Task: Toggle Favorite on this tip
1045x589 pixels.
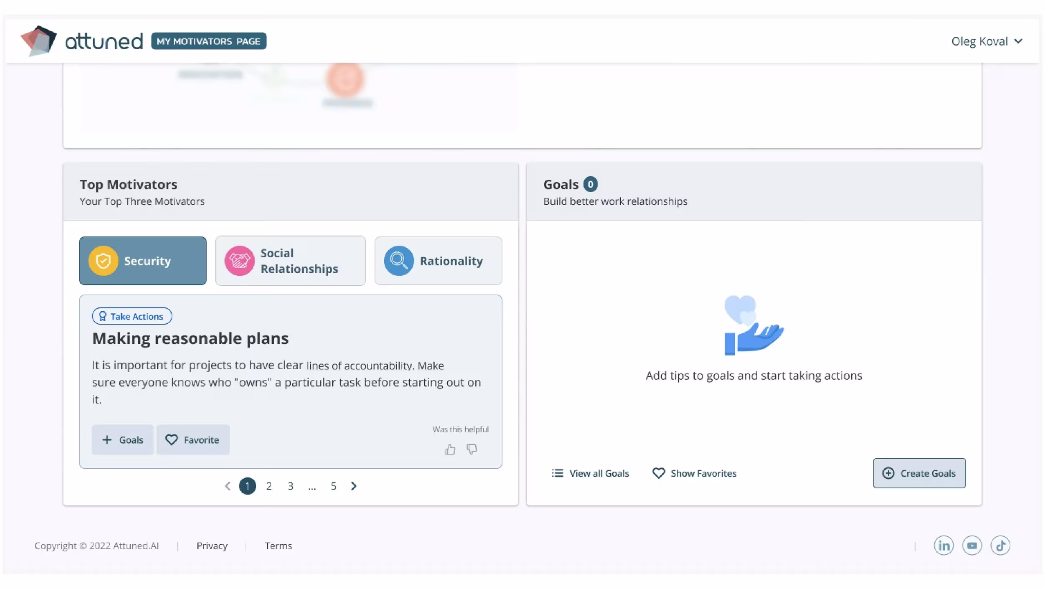Action: [x=193, y=440]
